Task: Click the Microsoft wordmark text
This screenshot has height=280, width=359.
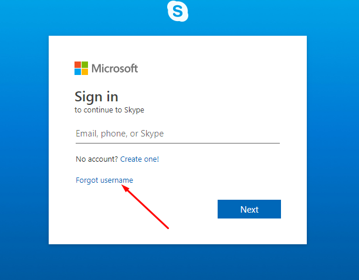Action: (x=115, y=69)
